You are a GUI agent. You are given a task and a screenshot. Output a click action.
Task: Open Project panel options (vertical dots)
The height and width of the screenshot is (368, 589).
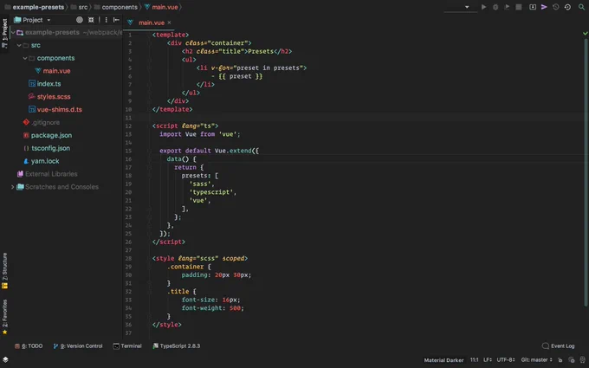(106, 20)
